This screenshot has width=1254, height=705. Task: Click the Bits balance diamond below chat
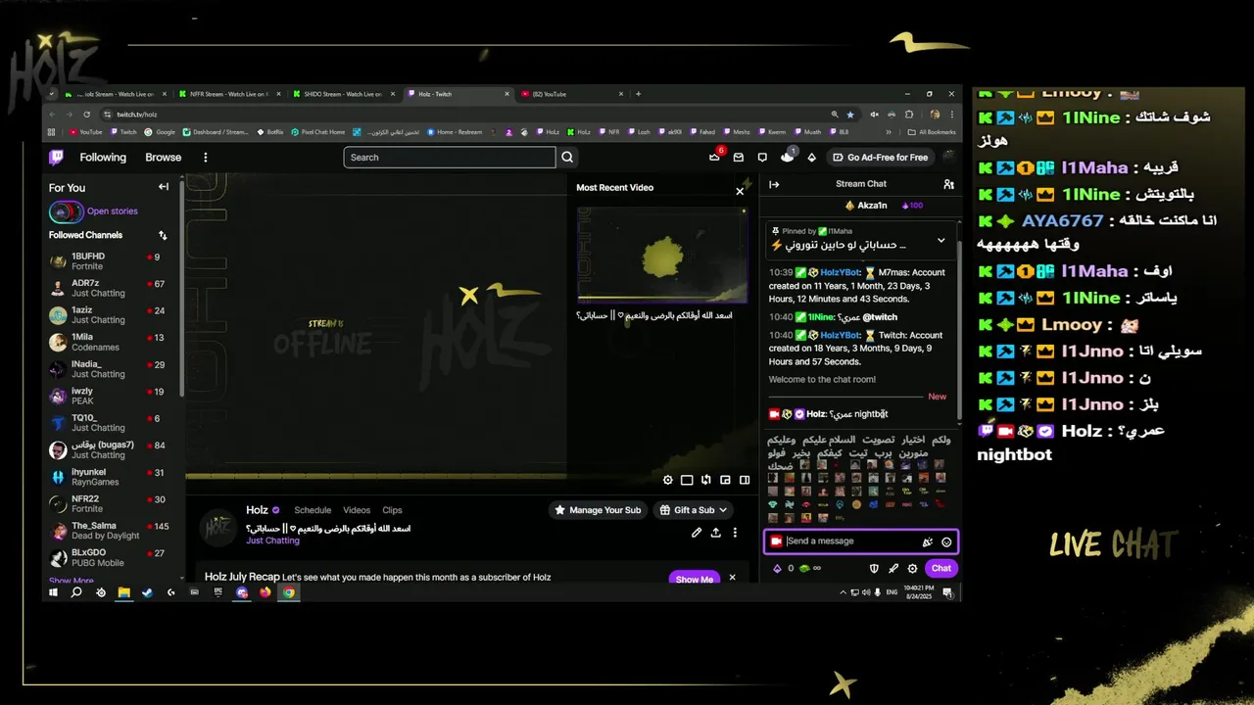(778, 568)
